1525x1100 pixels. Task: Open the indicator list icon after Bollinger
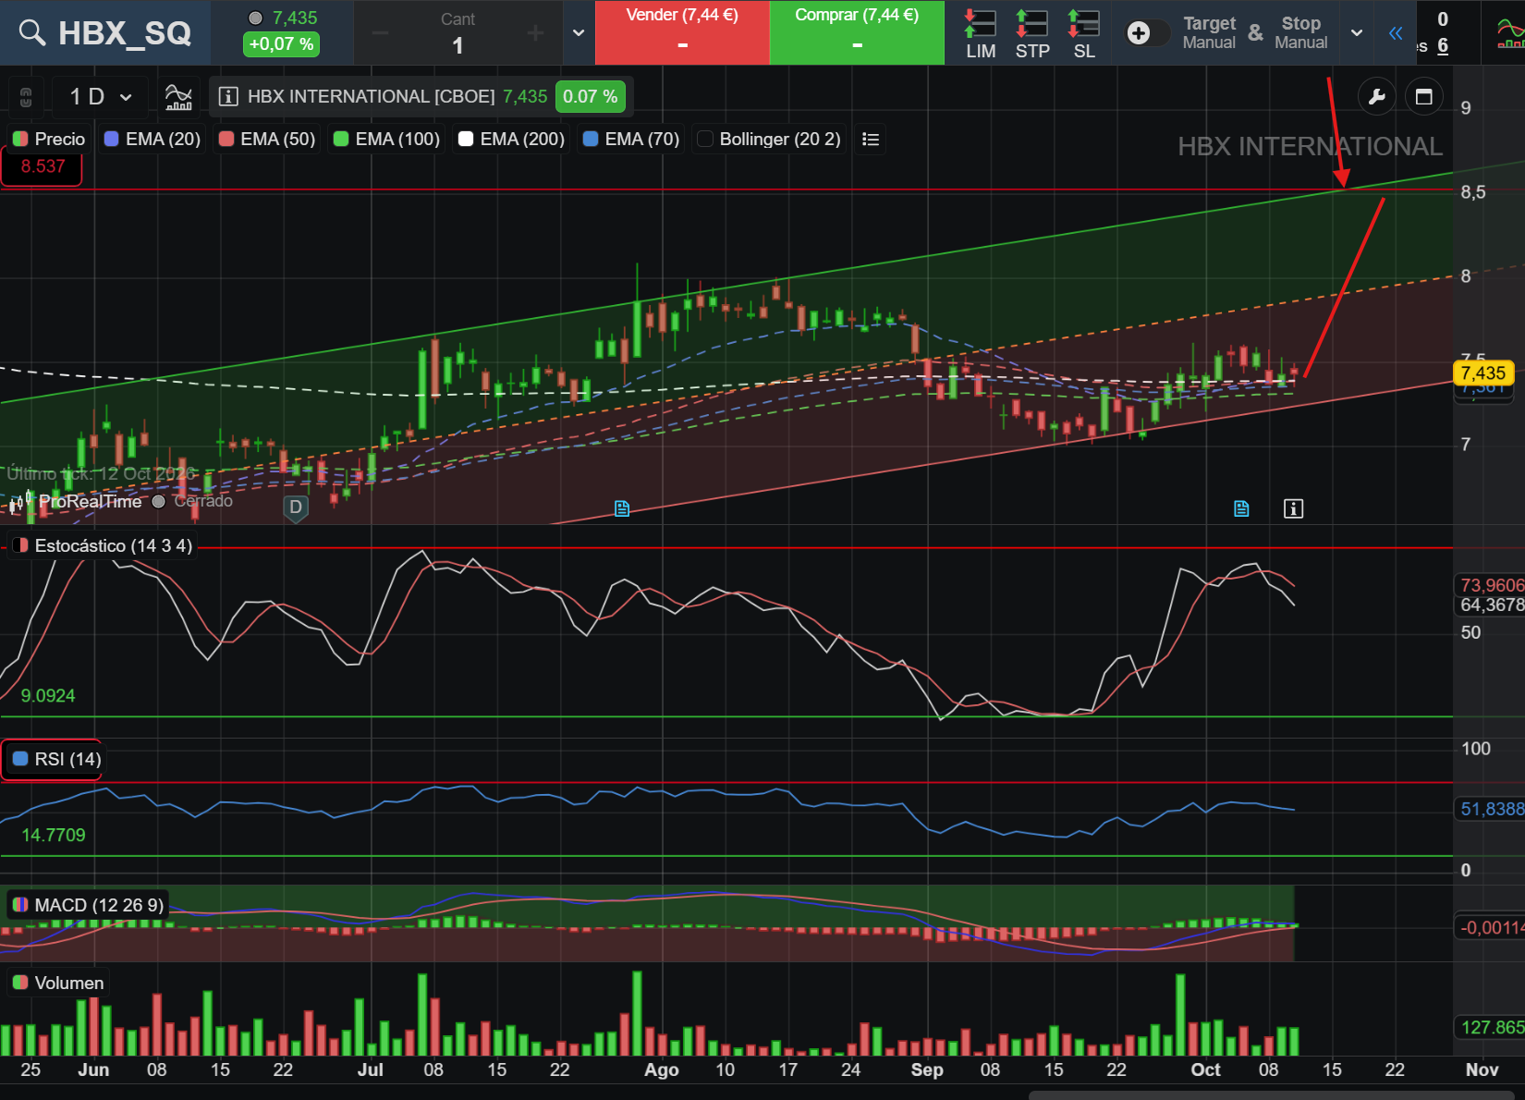870,139
